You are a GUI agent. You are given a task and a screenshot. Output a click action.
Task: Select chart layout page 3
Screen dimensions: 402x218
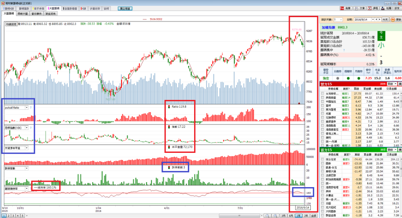click(x=13, y=216)
